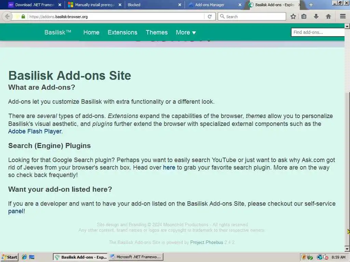Close the Basilisk Add-ons tab
Viewport: 350px width, 262px height.
click(299, 5)
